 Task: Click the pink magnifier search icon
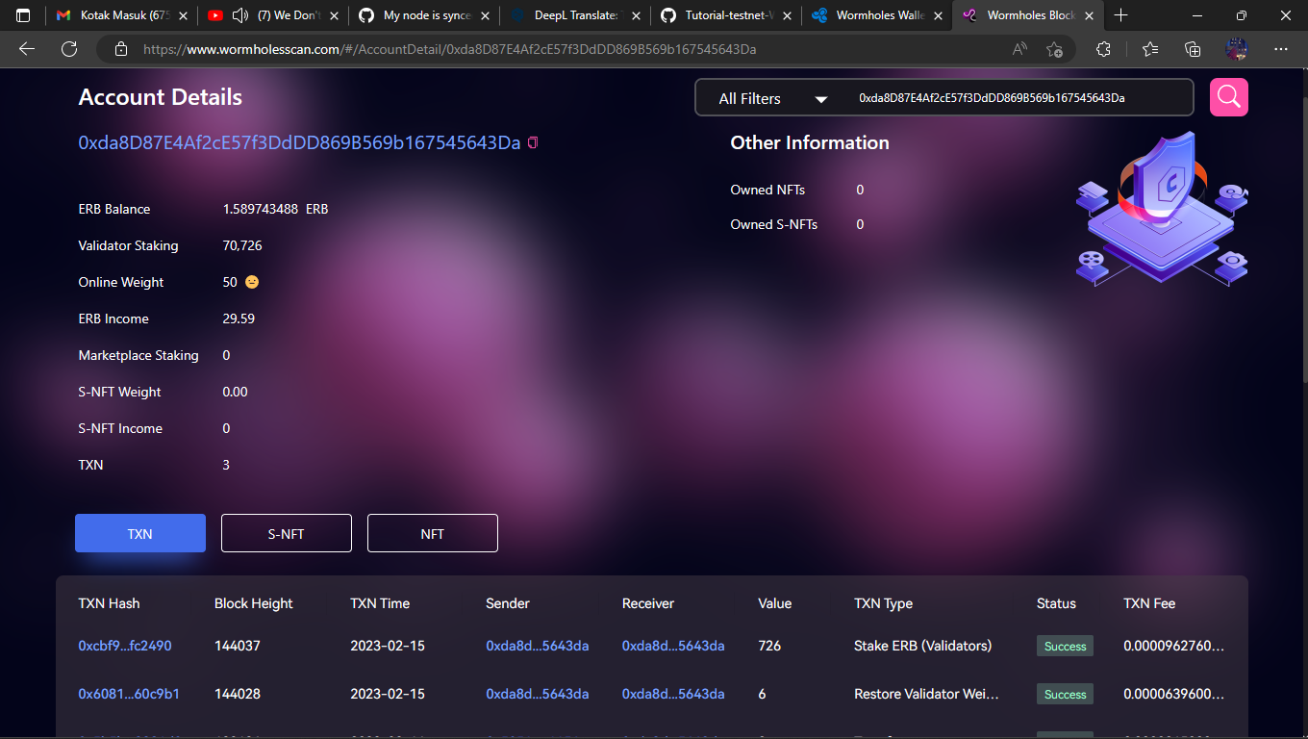coord(1228,98)
